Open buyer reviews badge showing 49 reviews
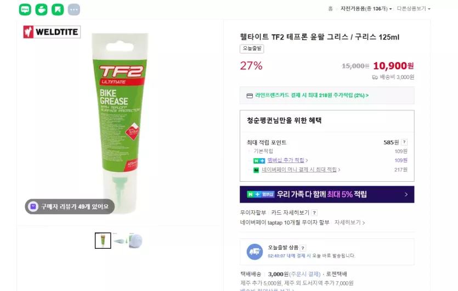458x291 pixels. (70, 206)
